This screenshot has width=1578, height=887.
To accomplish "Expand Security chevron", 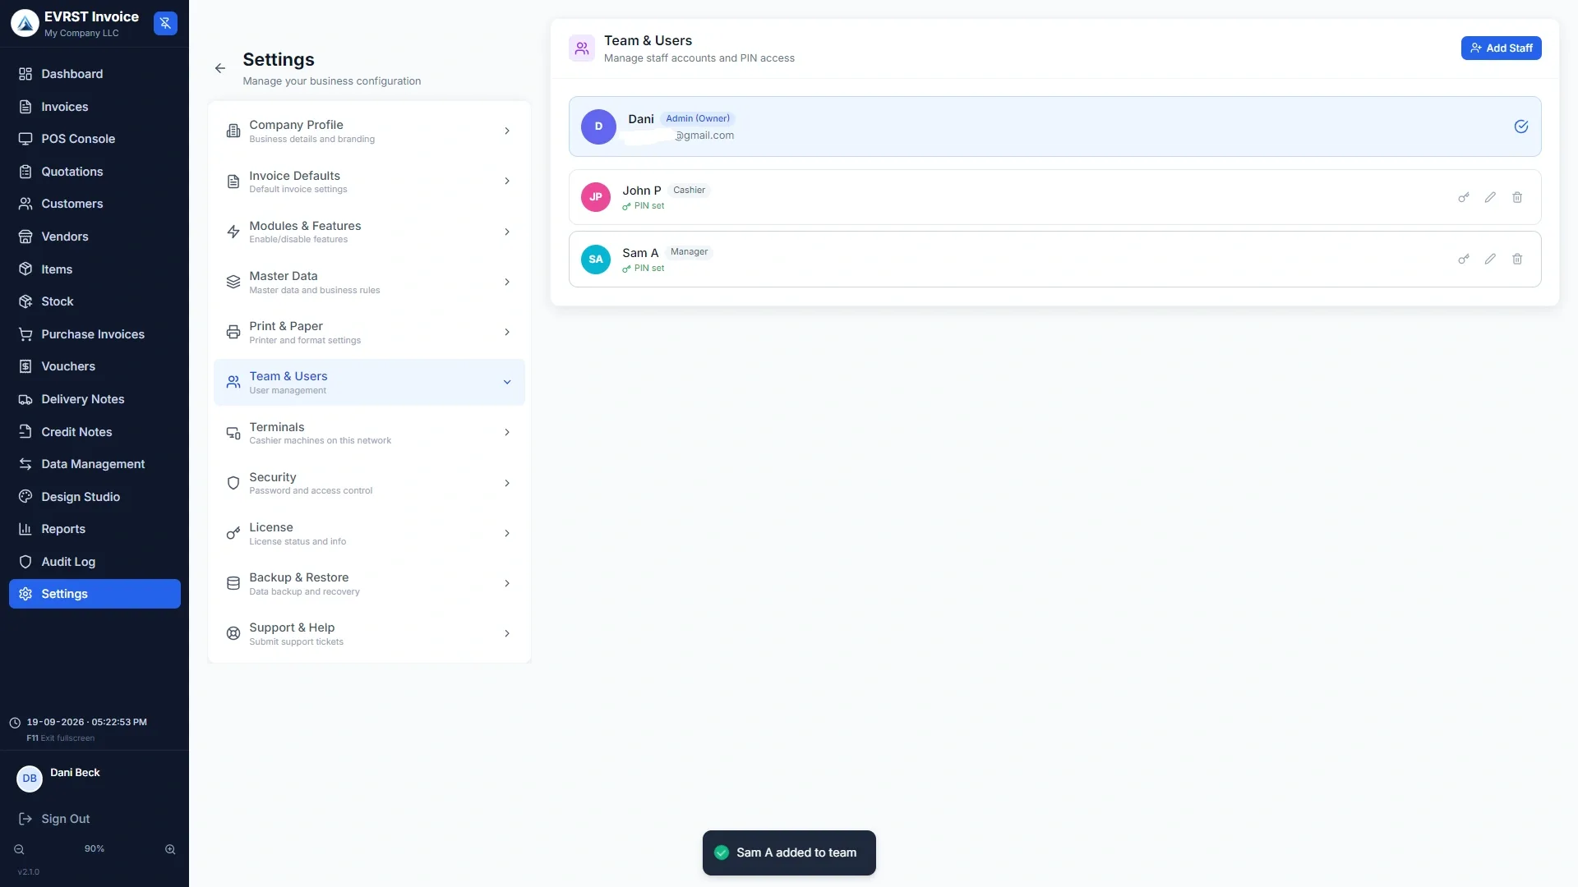I will pyautogui.click(x=507, y=483).
